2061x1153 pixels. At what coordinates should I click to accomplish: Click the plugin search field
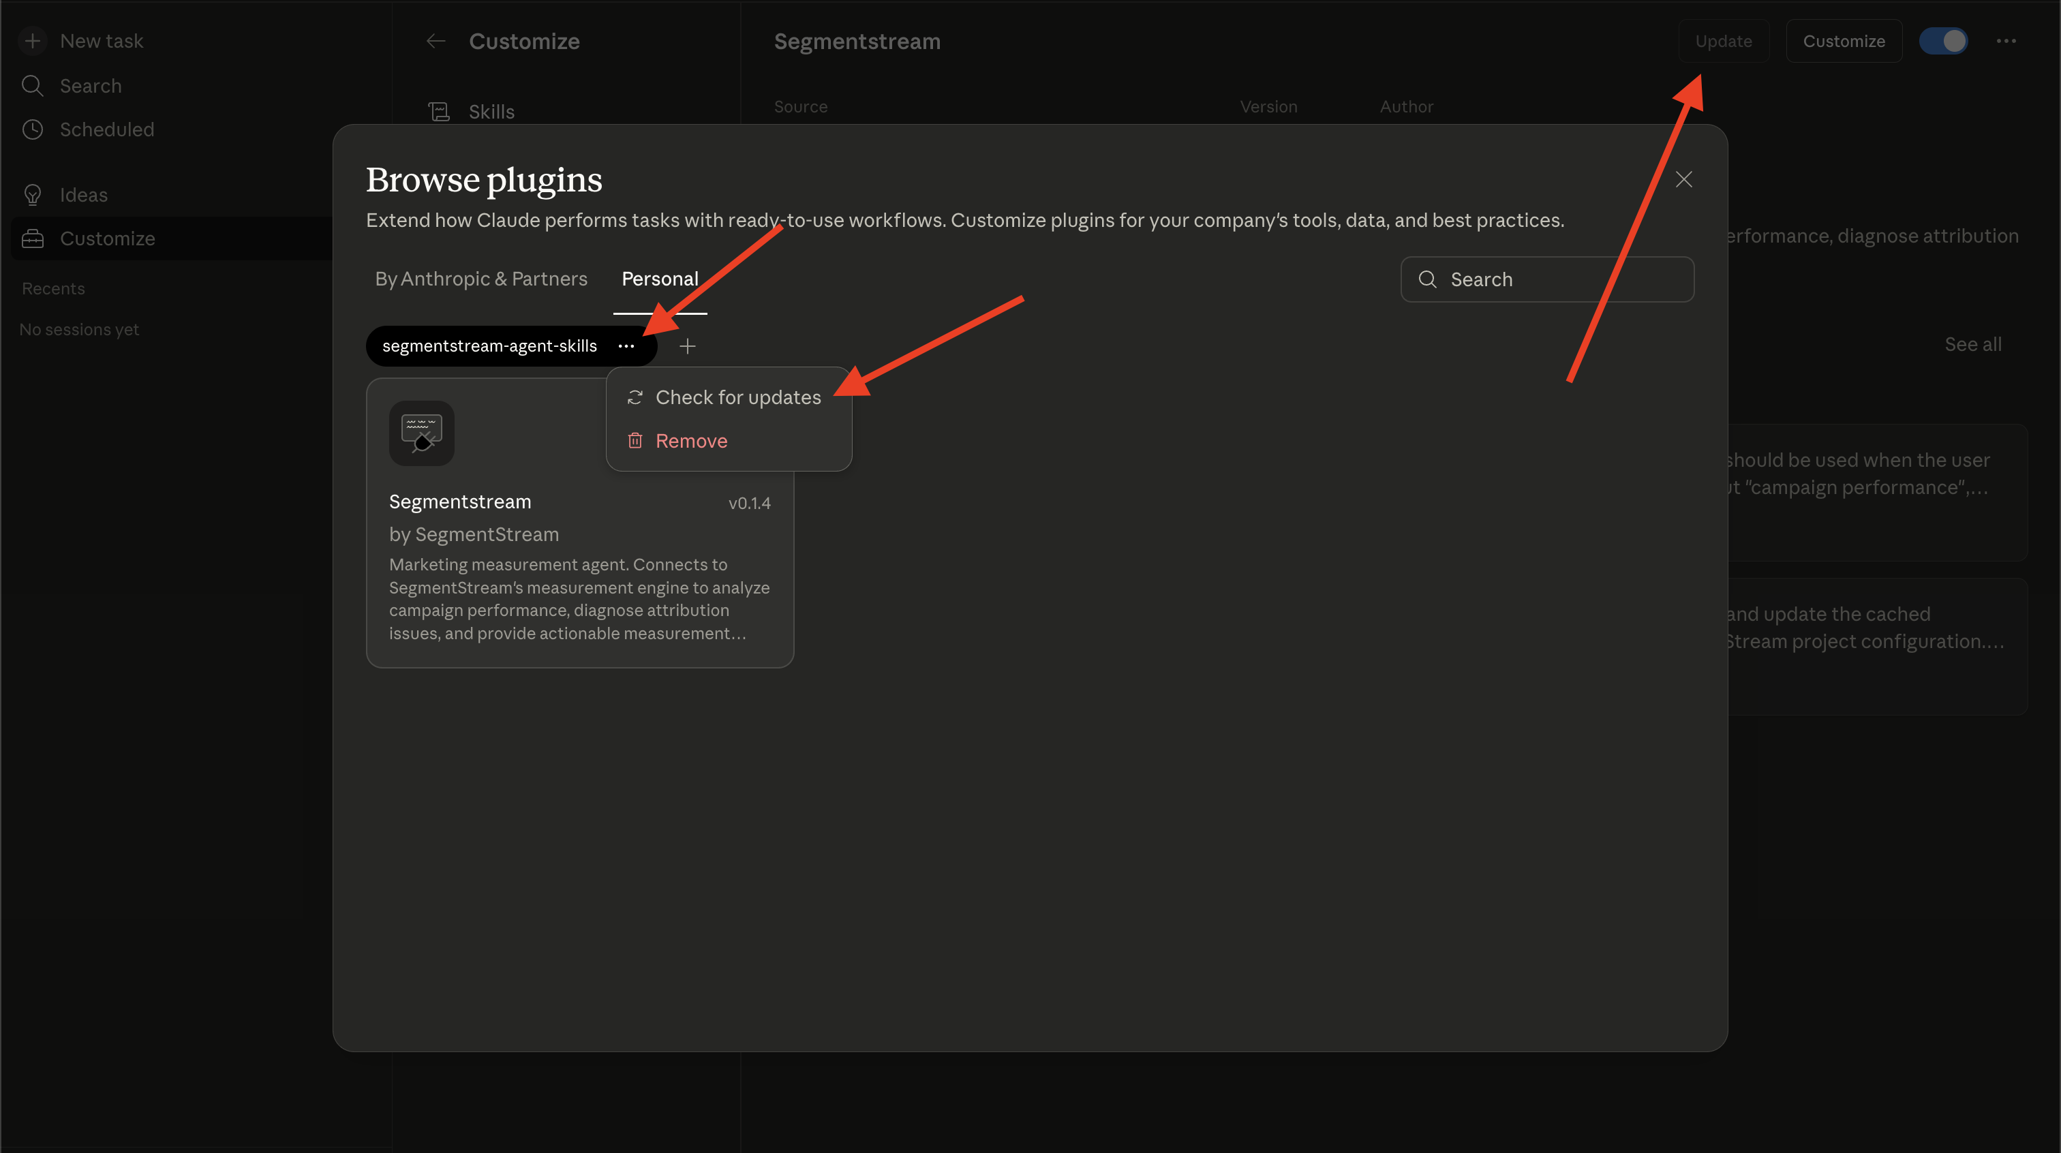[1546, 279]
